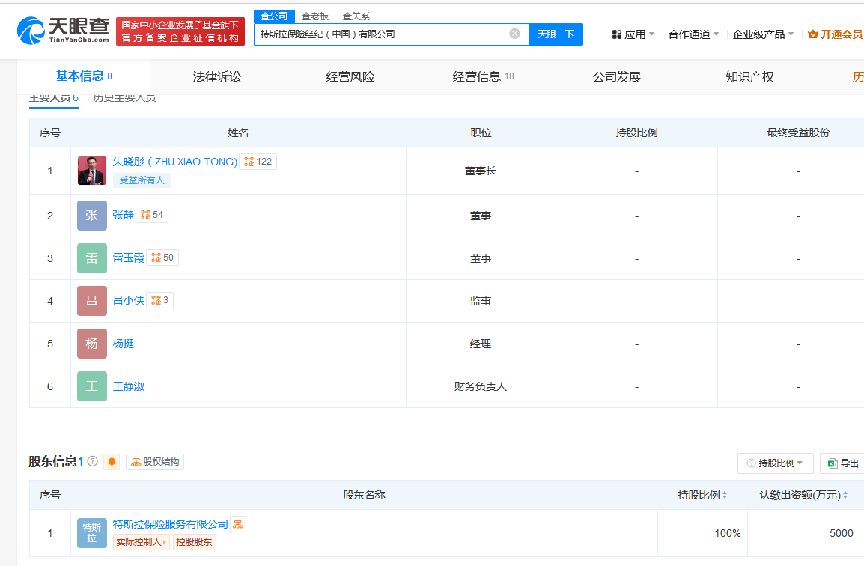Click the 控股股东 tag
Screen dimensions: 864x566
tap(194, 542)
